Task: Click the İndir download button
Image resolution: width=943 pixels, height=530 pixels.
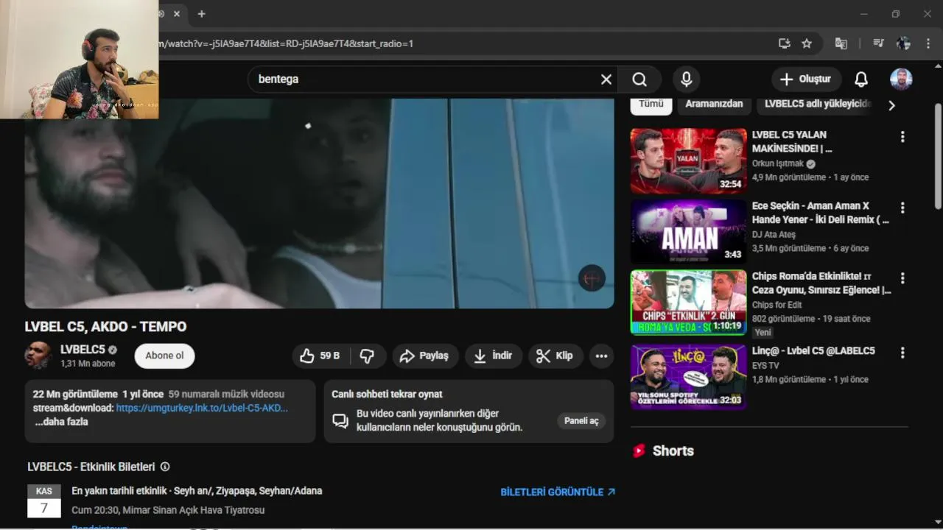Action: 494,356
